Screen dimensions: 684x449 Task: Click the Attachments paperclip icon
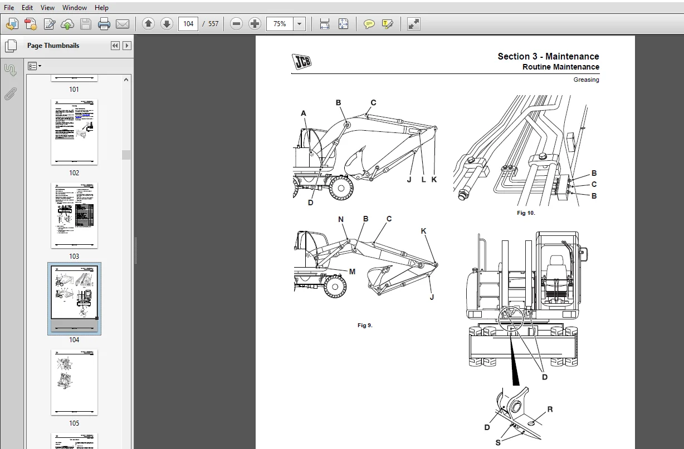coord(11,94)
